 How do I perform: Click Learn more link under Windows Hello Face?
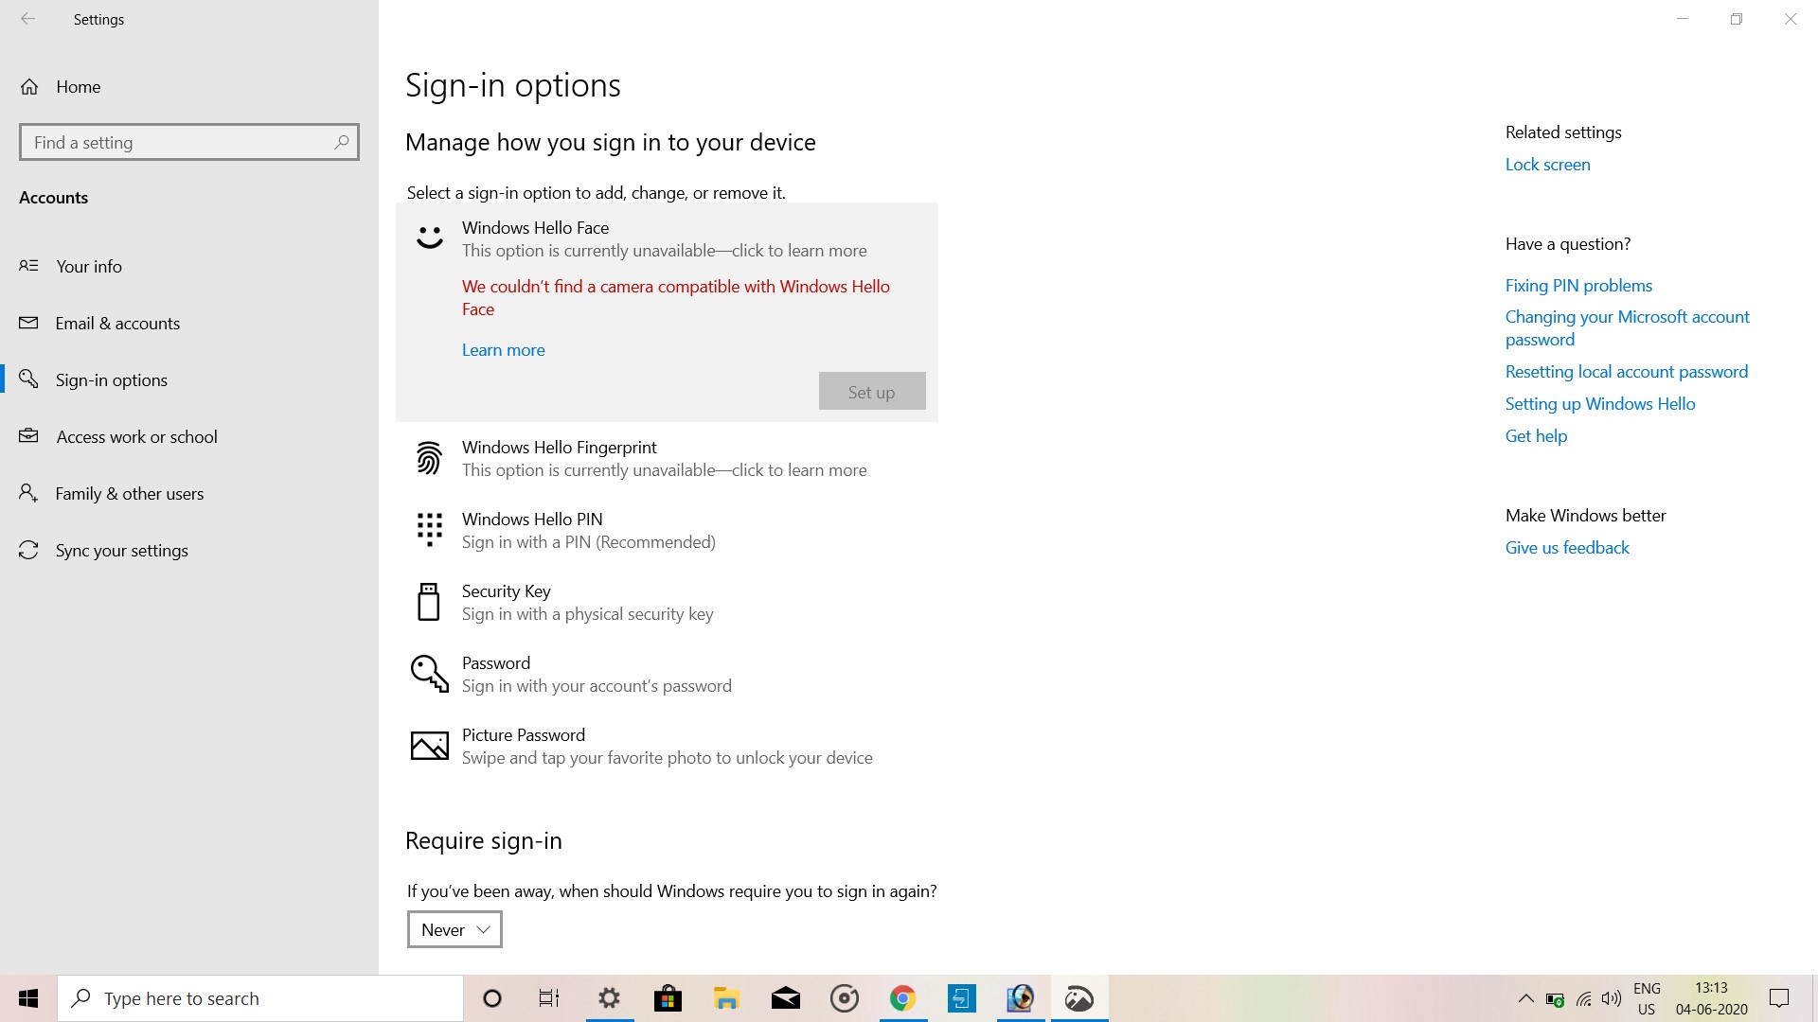pyautogui.click(x=503, y=350)
